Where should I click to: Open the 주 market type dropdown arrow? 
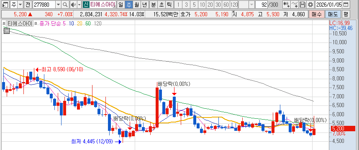tap(21, 4)
